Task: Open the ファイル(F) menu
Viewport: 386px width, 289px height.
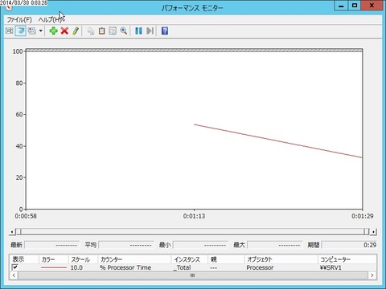Action: [x=19, y=19]
